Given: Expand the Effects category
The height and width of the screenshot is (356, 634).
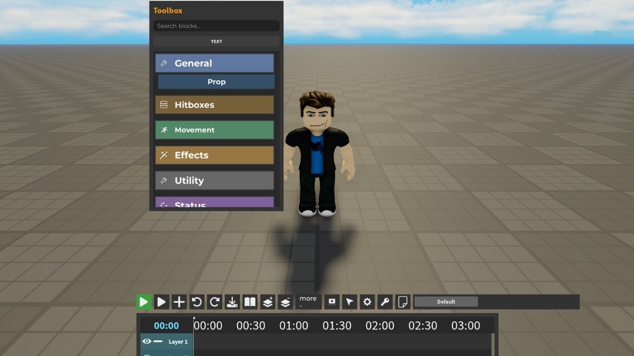Looking at the screenshot, I should pyautogui.click(x=215, y=155).
